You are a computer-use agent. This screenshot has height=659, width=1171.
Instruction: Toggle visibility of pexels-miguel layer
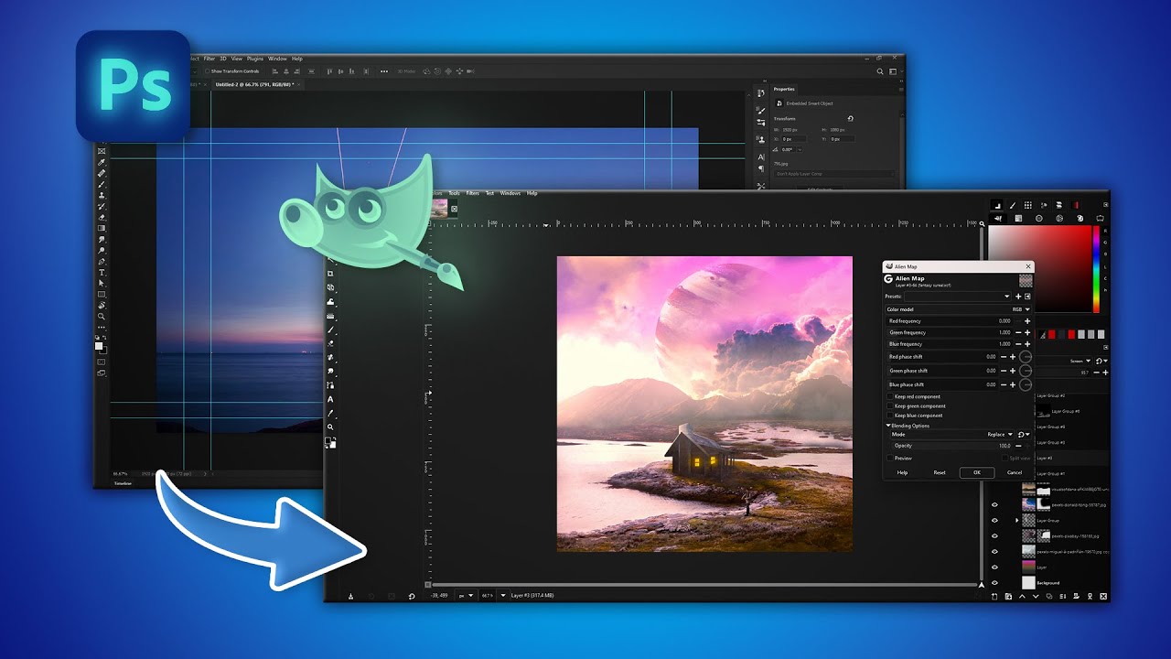click(994, 552)
